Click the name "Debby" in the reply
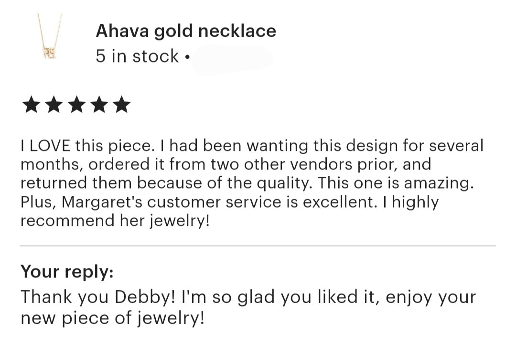Image resolution: width=516 pixels, height=351 pixels. click(145, 297)
